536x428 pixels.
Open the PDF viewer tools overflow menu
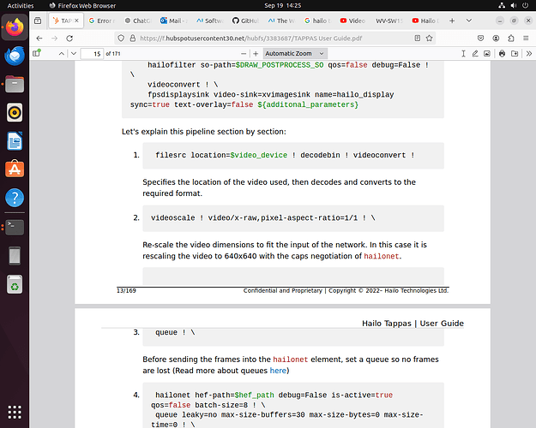pos(529,54)
